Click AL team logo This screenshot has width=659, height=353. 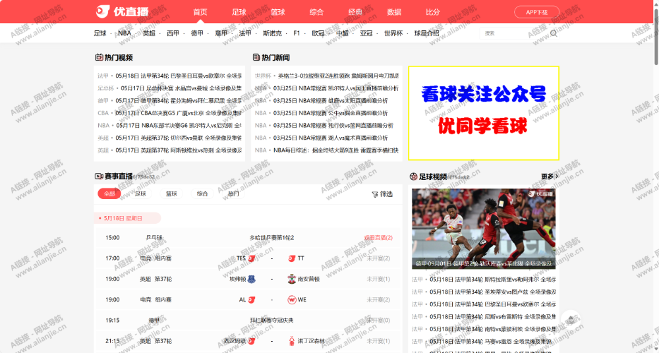click(251, 300)
